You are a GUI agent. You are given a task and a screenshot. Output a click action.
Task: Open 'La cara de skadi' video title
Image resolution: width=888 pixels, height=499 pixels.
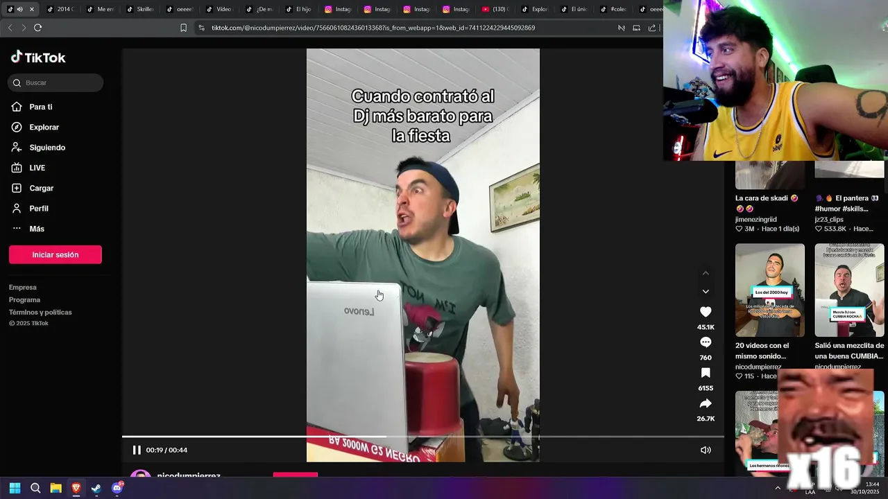(x=767, y=203)
